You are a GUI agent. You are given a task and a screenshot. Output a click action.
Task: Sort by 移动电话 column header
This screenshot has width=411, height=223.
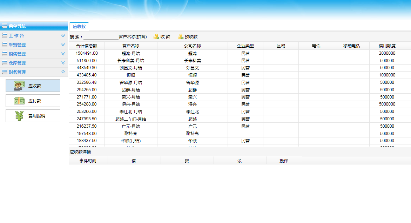tap(352, 46)
